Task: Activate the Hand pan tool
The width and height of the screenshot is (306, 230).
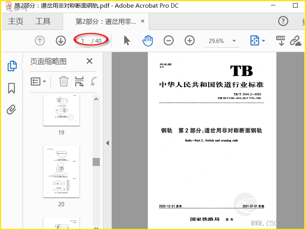Action: pos(148,41)
